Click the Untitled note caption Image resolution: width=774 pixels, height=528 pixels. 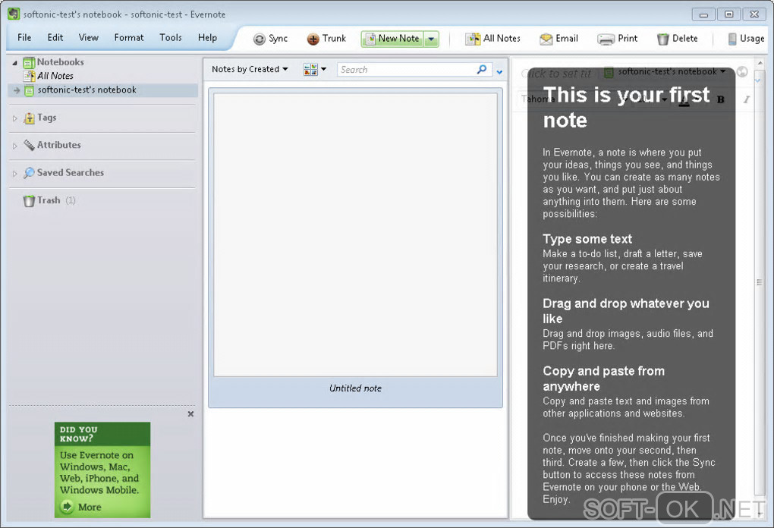coord(355,388)
